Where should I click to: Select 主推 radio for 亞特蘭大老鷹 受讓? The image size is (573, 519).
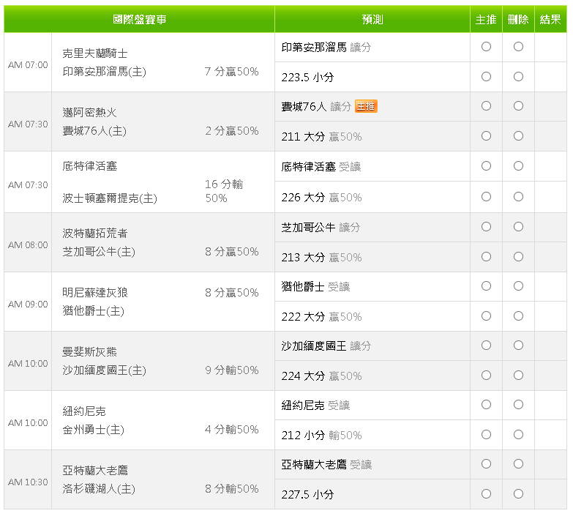click(486, 464)
